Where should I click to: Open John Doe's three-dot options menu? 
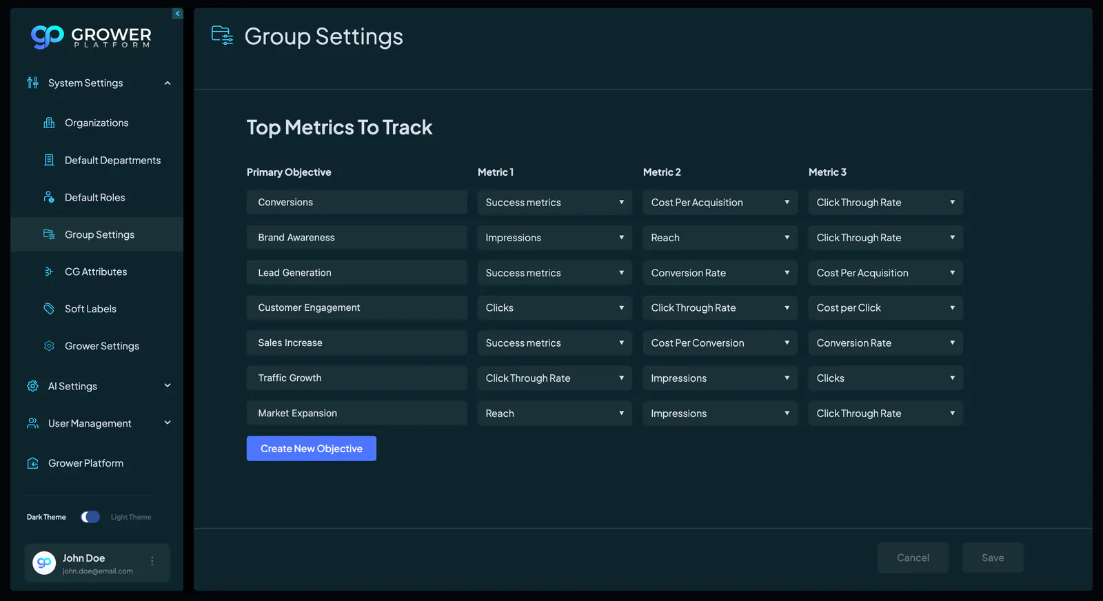[152, 561]
